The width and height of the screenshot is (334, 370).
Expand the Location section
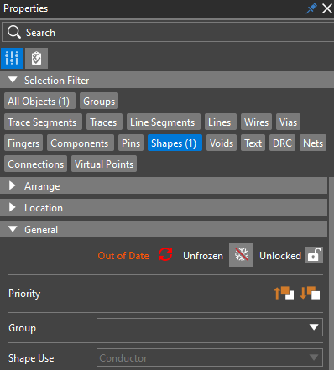click(12, 207)
